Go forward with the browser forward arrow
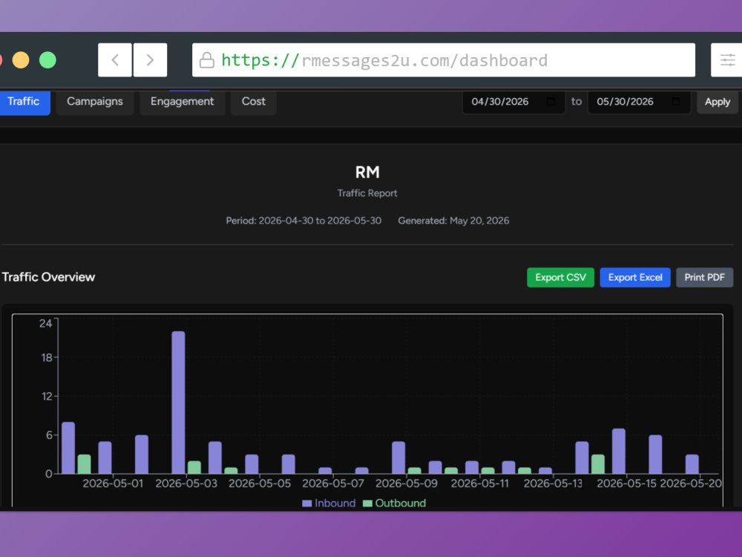 (150, 60)
